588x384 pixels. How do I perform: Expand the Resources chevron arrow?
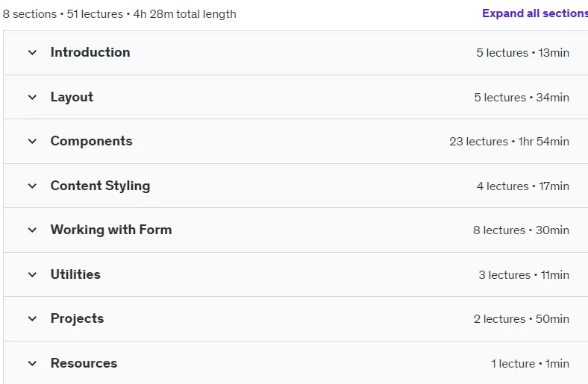(32, 363)
